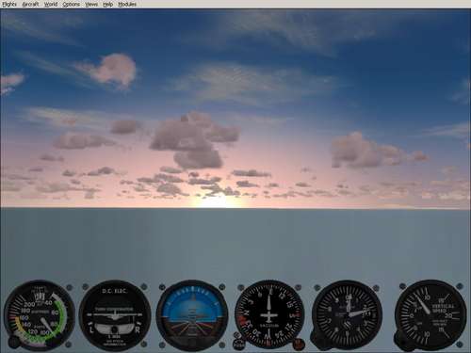Open the Flights menu
This screenshot has height=353, width=471.
(x=9, y=5)
